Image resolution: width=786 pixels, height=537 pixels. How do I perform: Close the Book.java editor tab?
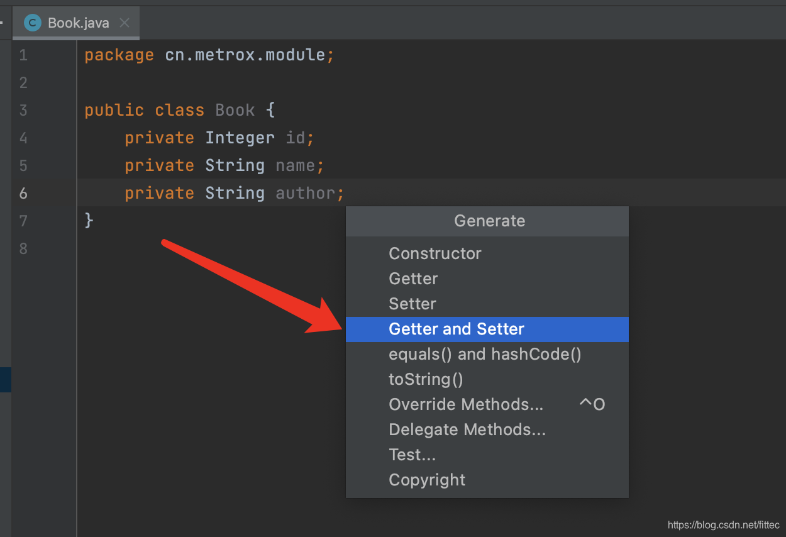coord(125,23)
